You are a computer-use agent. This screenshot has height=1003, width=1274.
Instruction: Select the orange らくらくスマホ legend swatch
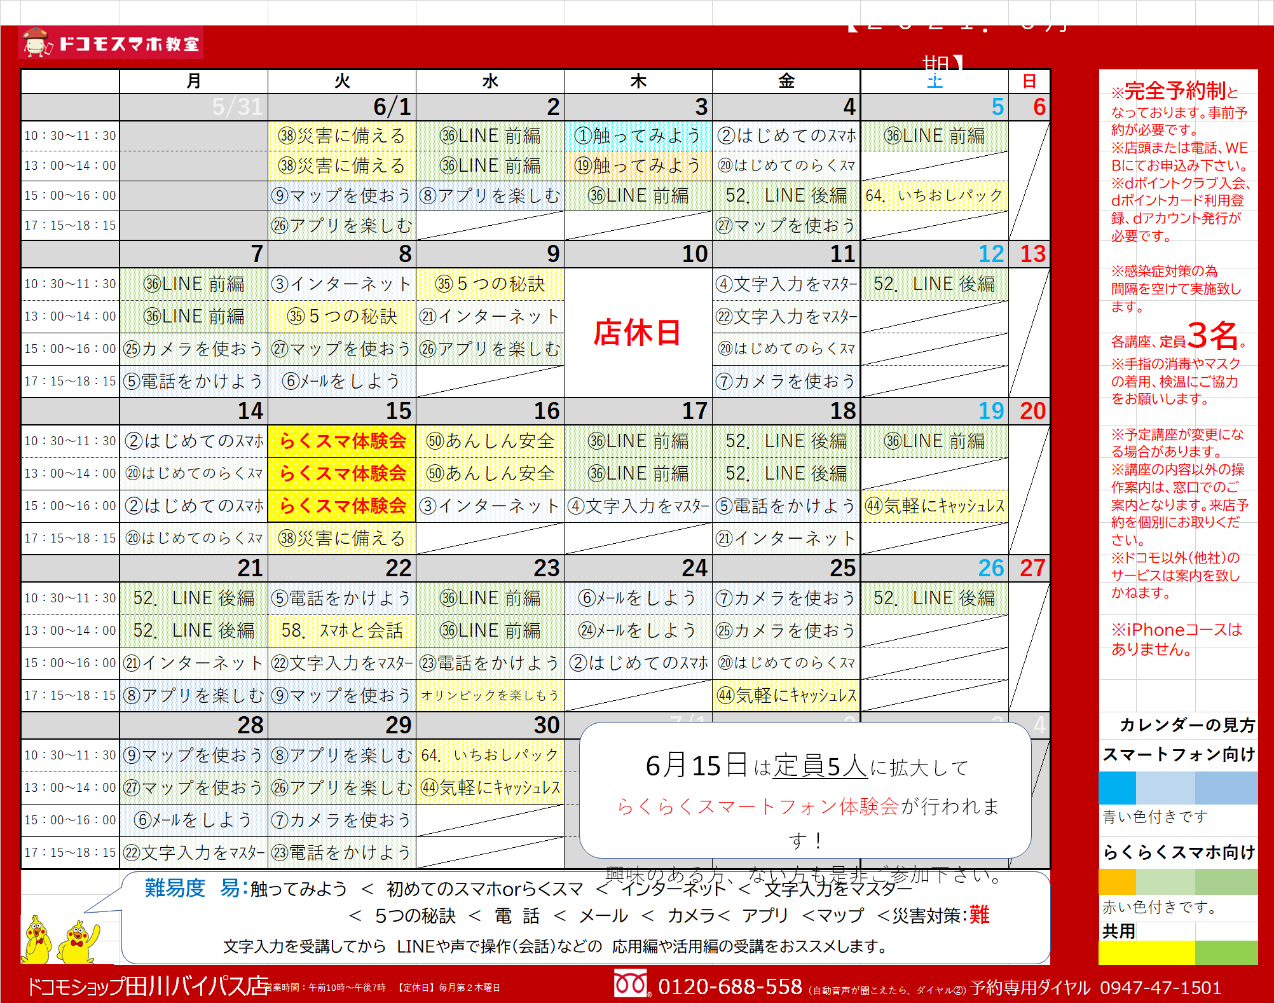(x=1117, y=882)
